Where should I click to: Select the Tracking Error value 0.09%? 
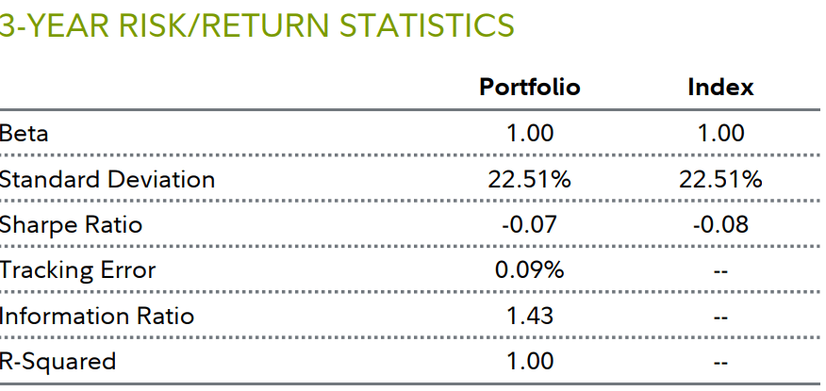click(x=530, y=270)
